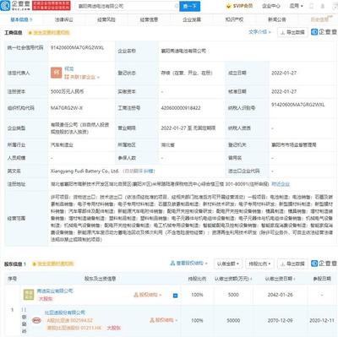
Task: Click the Qcc logo in the header
Action: [15, 6]
